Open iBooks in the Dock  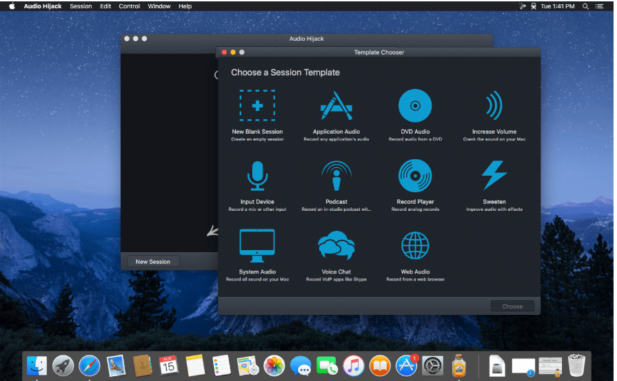click(380, 366)
